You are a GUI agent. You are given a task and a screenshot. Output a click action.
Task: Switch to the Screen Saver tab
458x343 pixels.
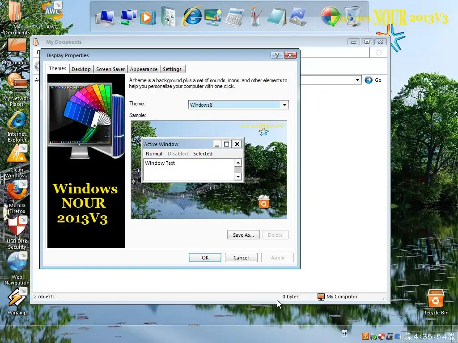(110, 69)
